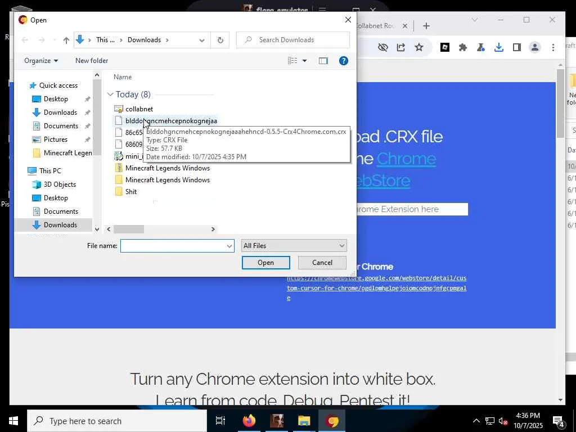Image resolution: width=576 pixels, height=432 pixels.
Task: Select pinned Desktop under Quick access
Action: click(56, 99)
